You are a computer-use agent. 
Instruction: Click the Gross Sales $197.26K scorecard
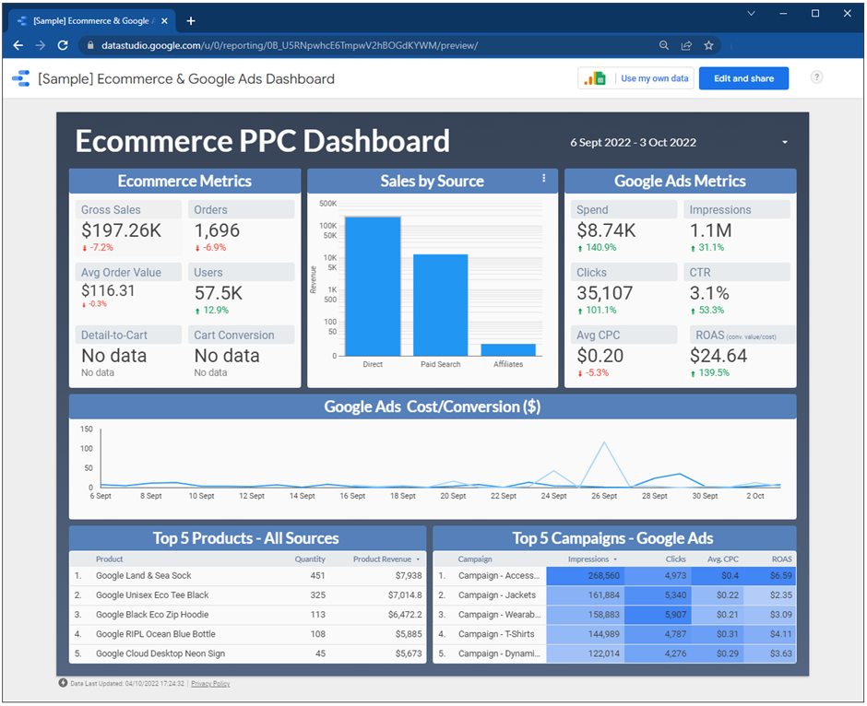pos(128,228)
